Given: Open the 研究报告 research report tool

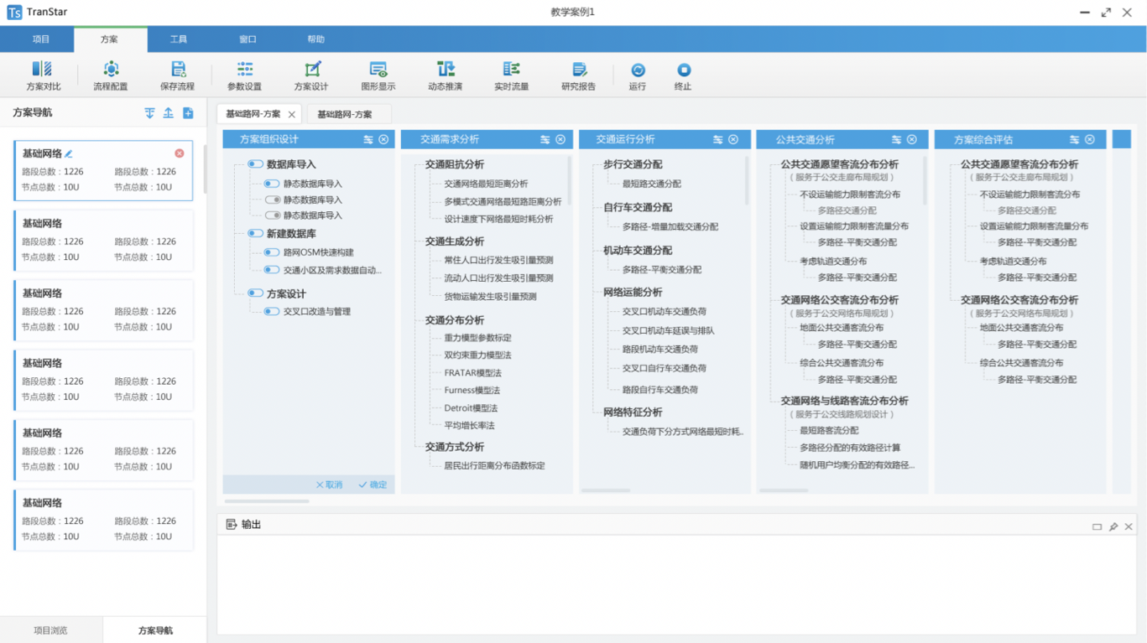Looking at the screenshot, I should [578, 75].
